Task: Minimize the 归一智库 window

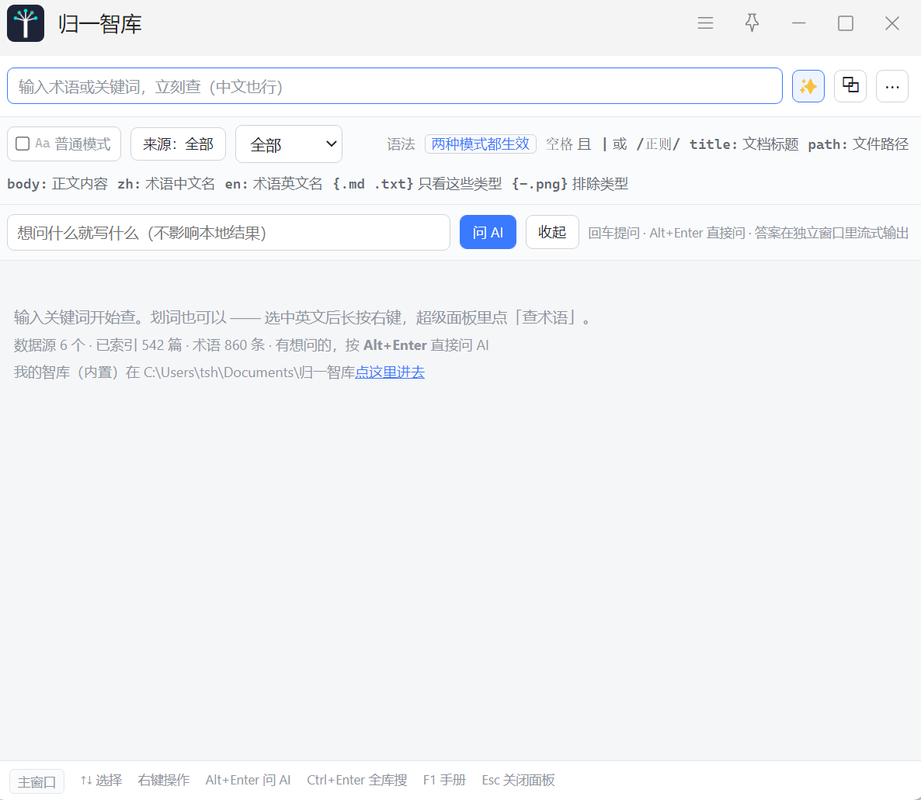Action: (798, 23)
